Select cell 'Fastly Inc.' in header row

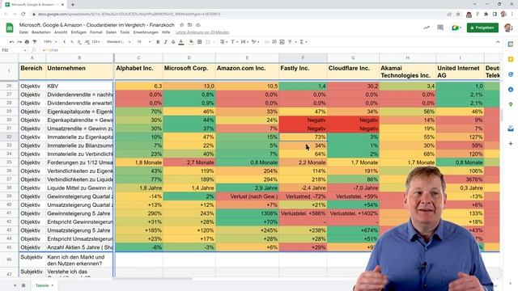click(303, 72)
